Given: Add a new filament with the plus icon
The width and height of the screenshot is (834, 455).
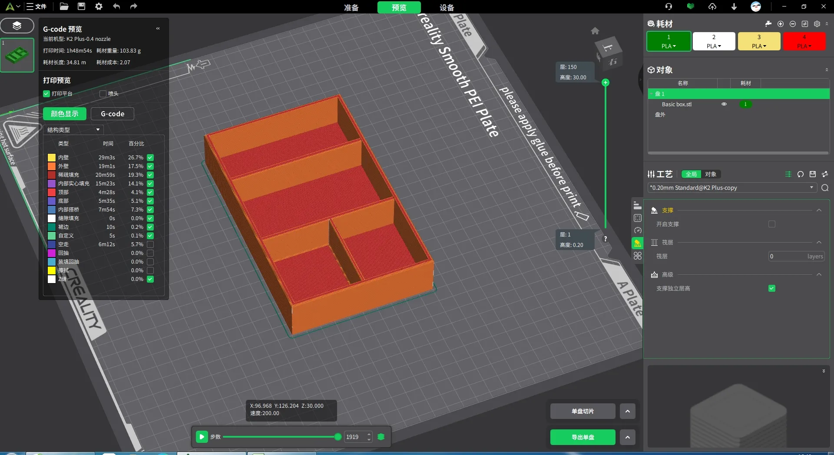Looking at the screenshot, I should pyautogui.click(x=781, y=24).
